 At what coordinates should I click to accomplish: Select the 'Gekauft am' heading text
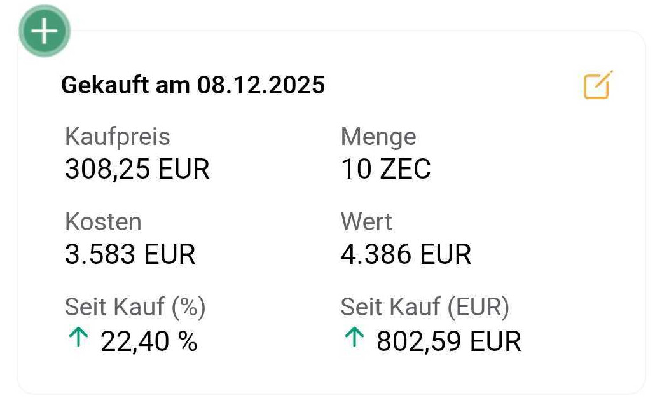click(x=125, y=85)
